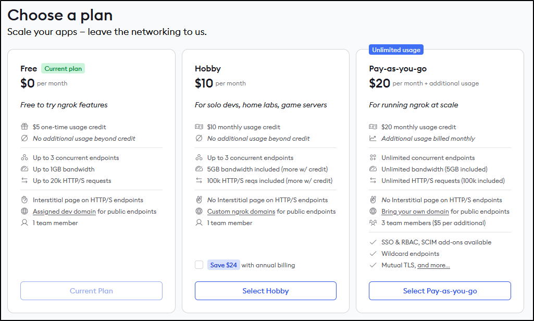The height and width of the screenshot is (321, 534).
Task: Click the gauge icon next to Up to 1GB bandwidth
Action: pos(24,169)
